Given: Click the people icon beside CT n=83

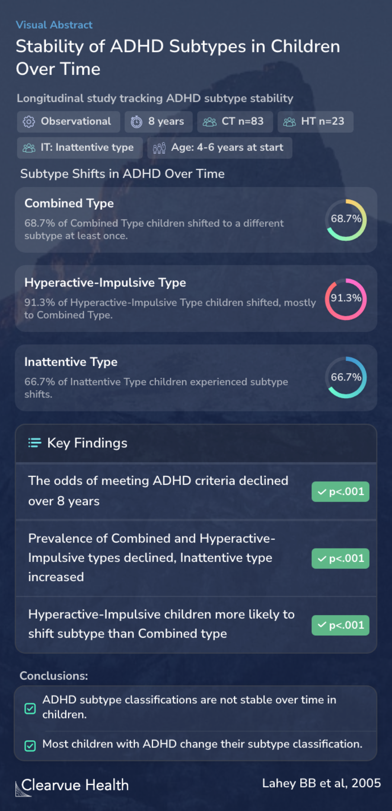Looking at the screenshot, I should 209,122.
